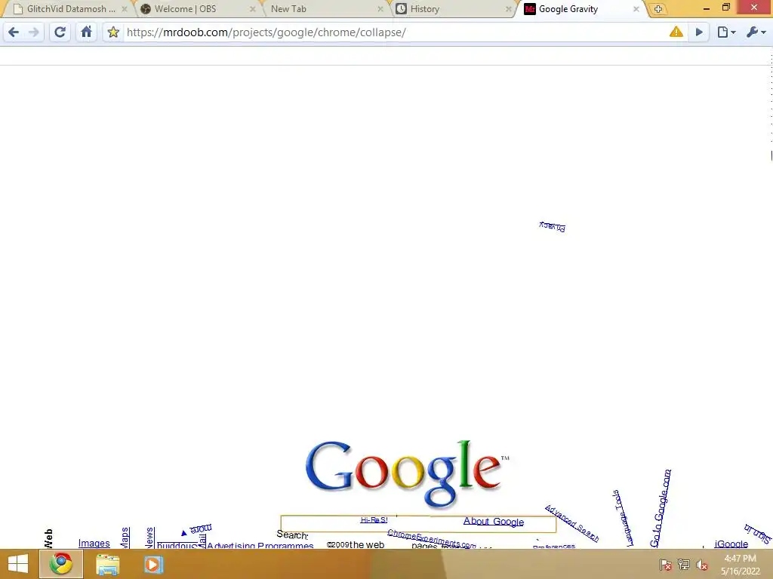The image size is (773, 579).
Task: Click the Go play arrow beside address bar
Action: pos(699,32)
